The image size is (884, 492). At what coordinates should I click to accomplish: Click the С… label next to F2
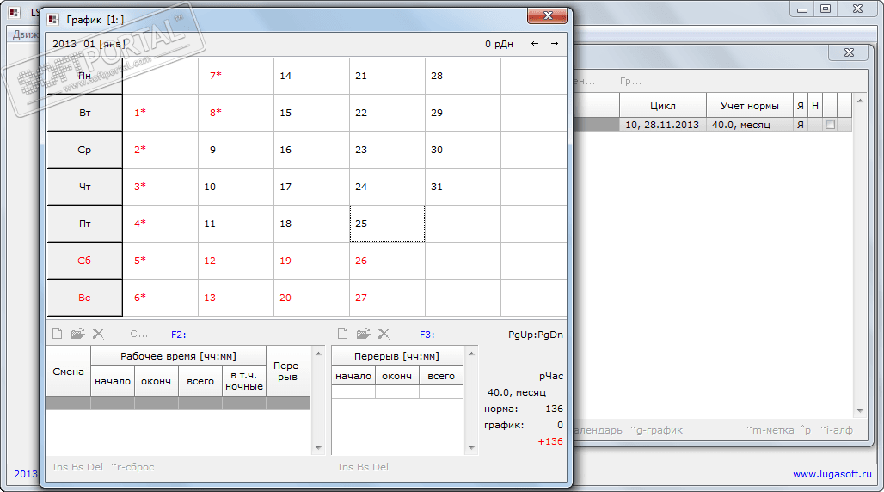point(138,334)
